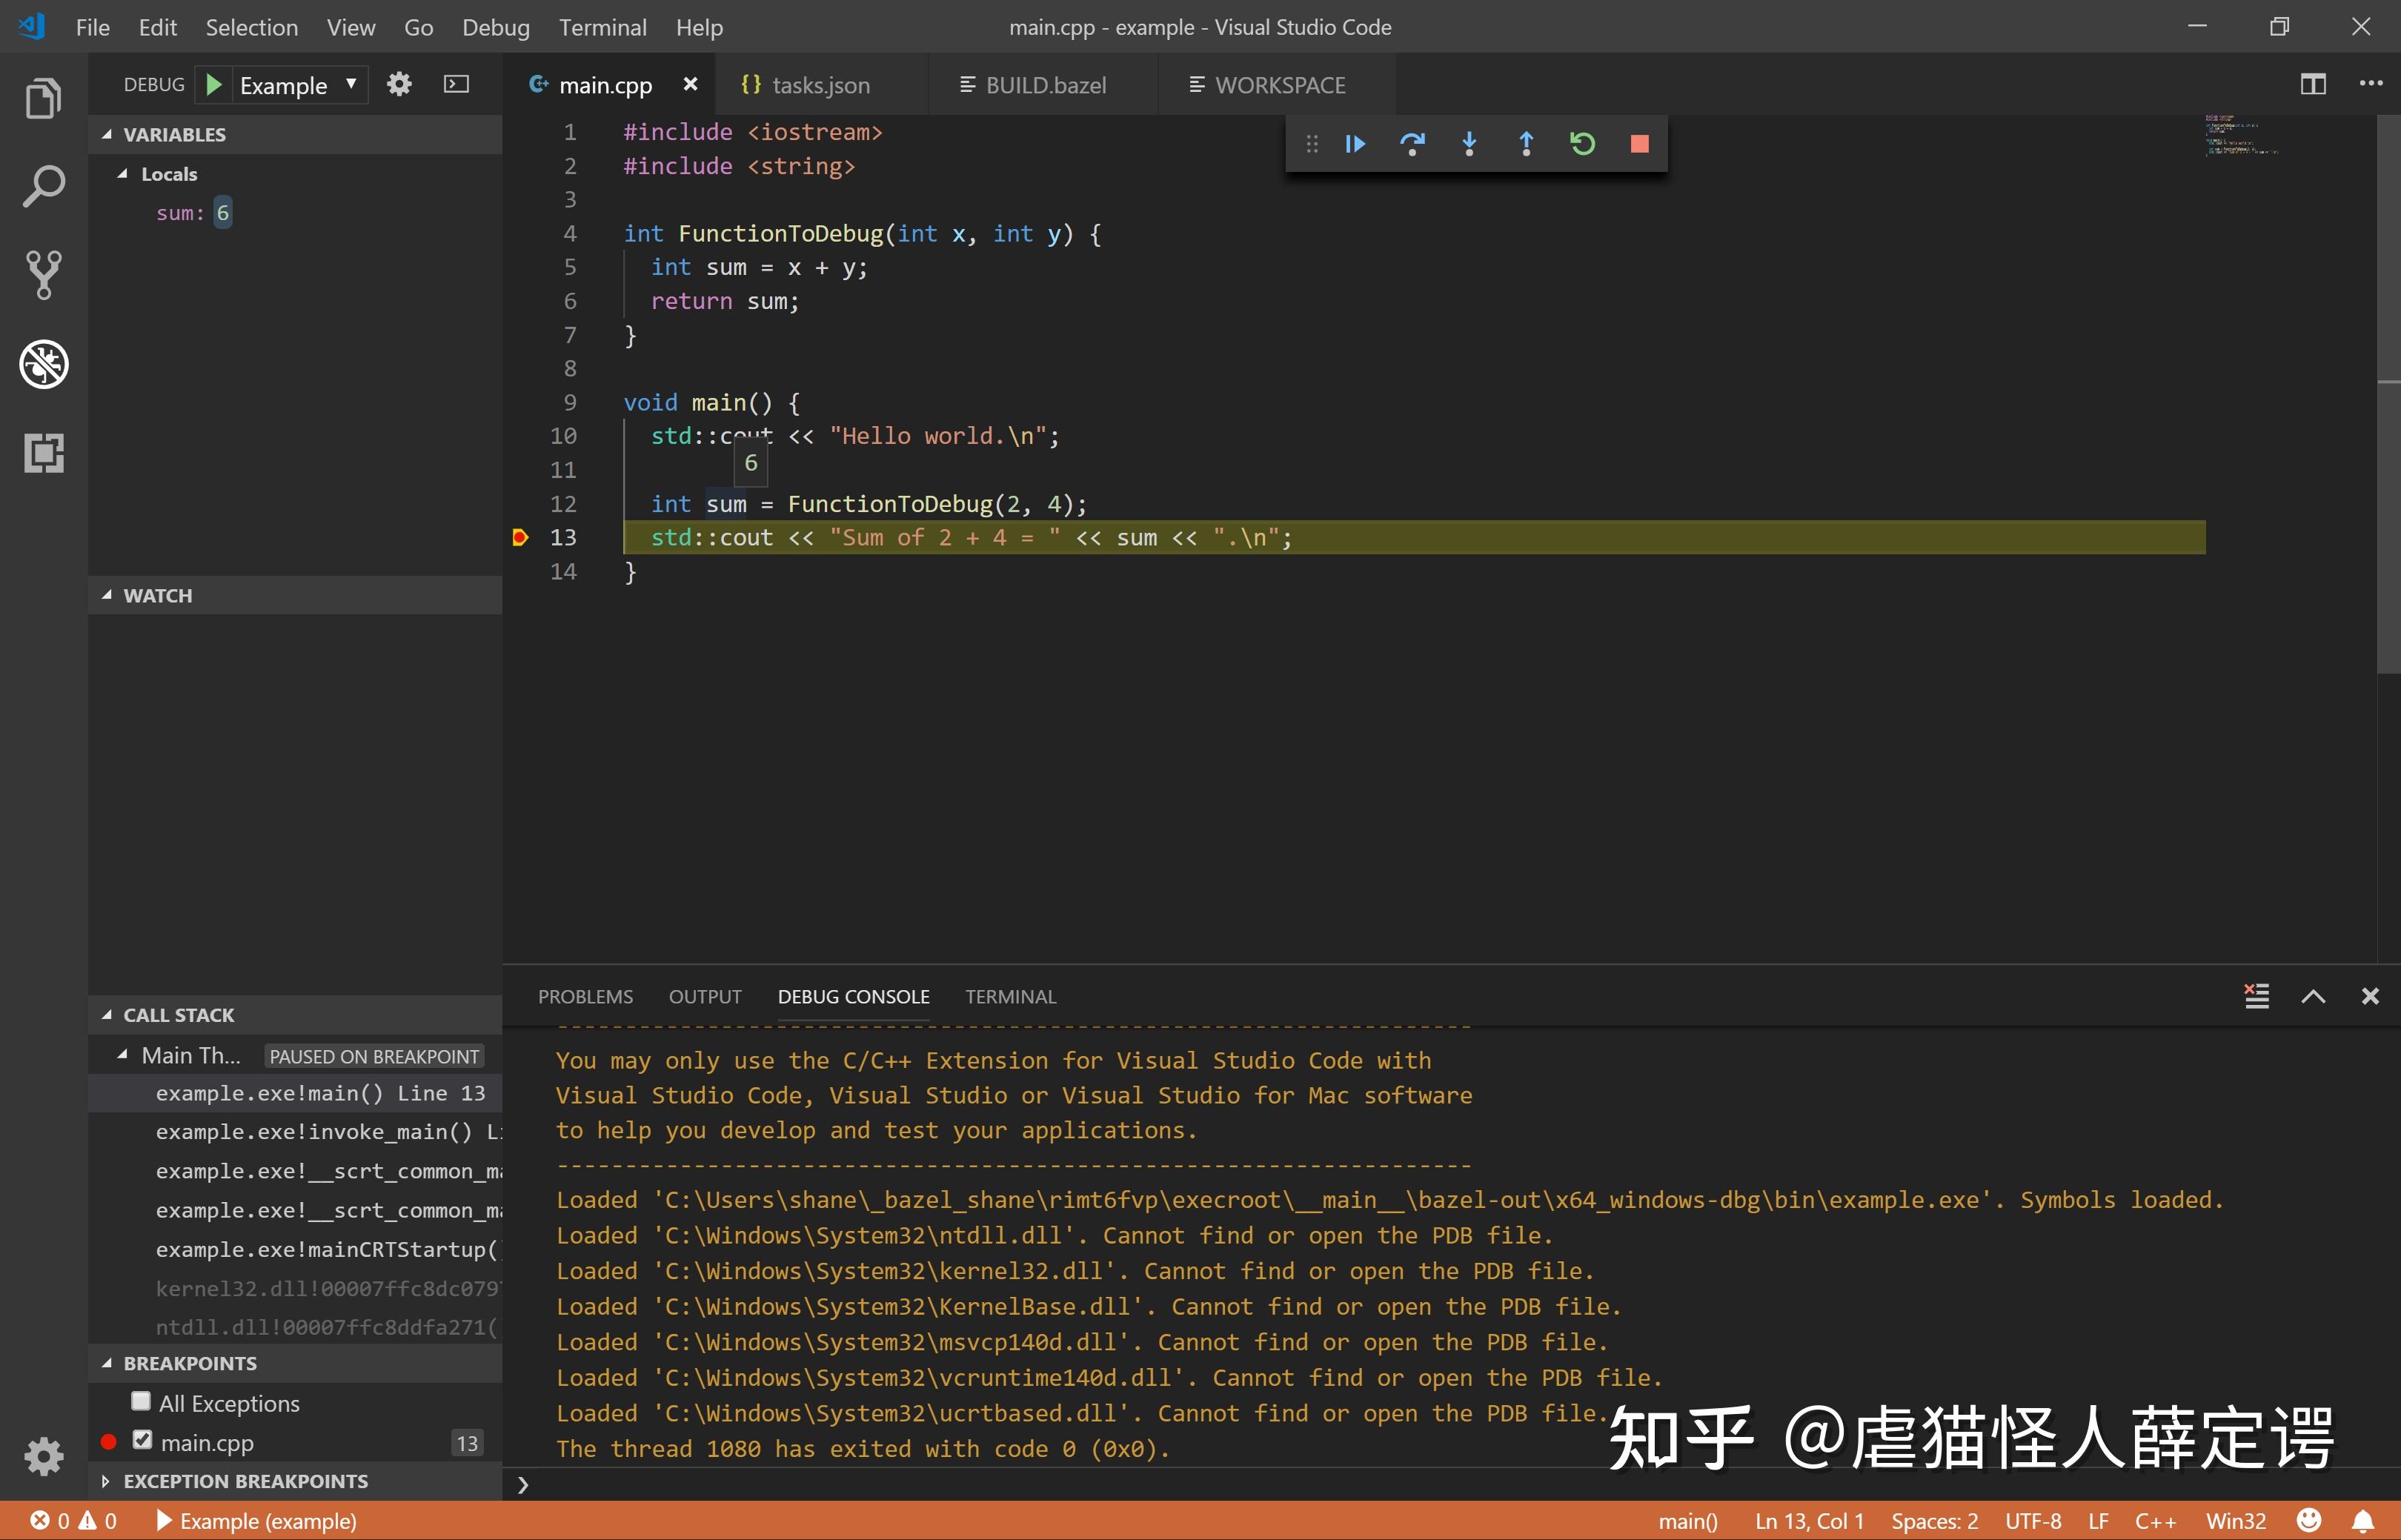Select the Step Over icon
The height and width of the screenshot is (1540, 2401).
1412,144
